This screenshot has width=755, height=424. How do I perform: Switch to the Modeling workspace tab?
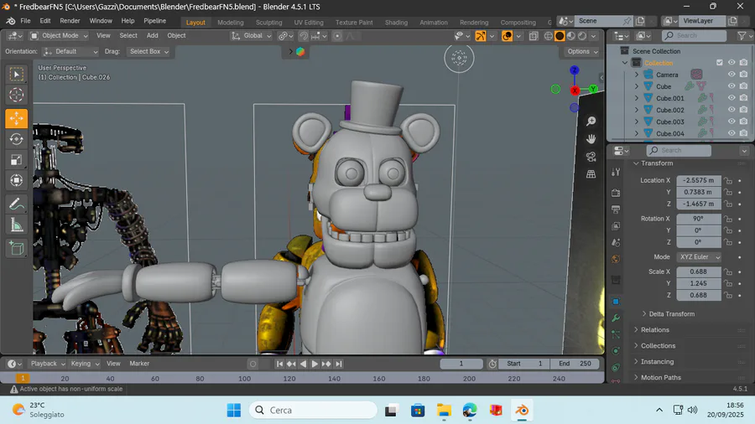[230, 22]
